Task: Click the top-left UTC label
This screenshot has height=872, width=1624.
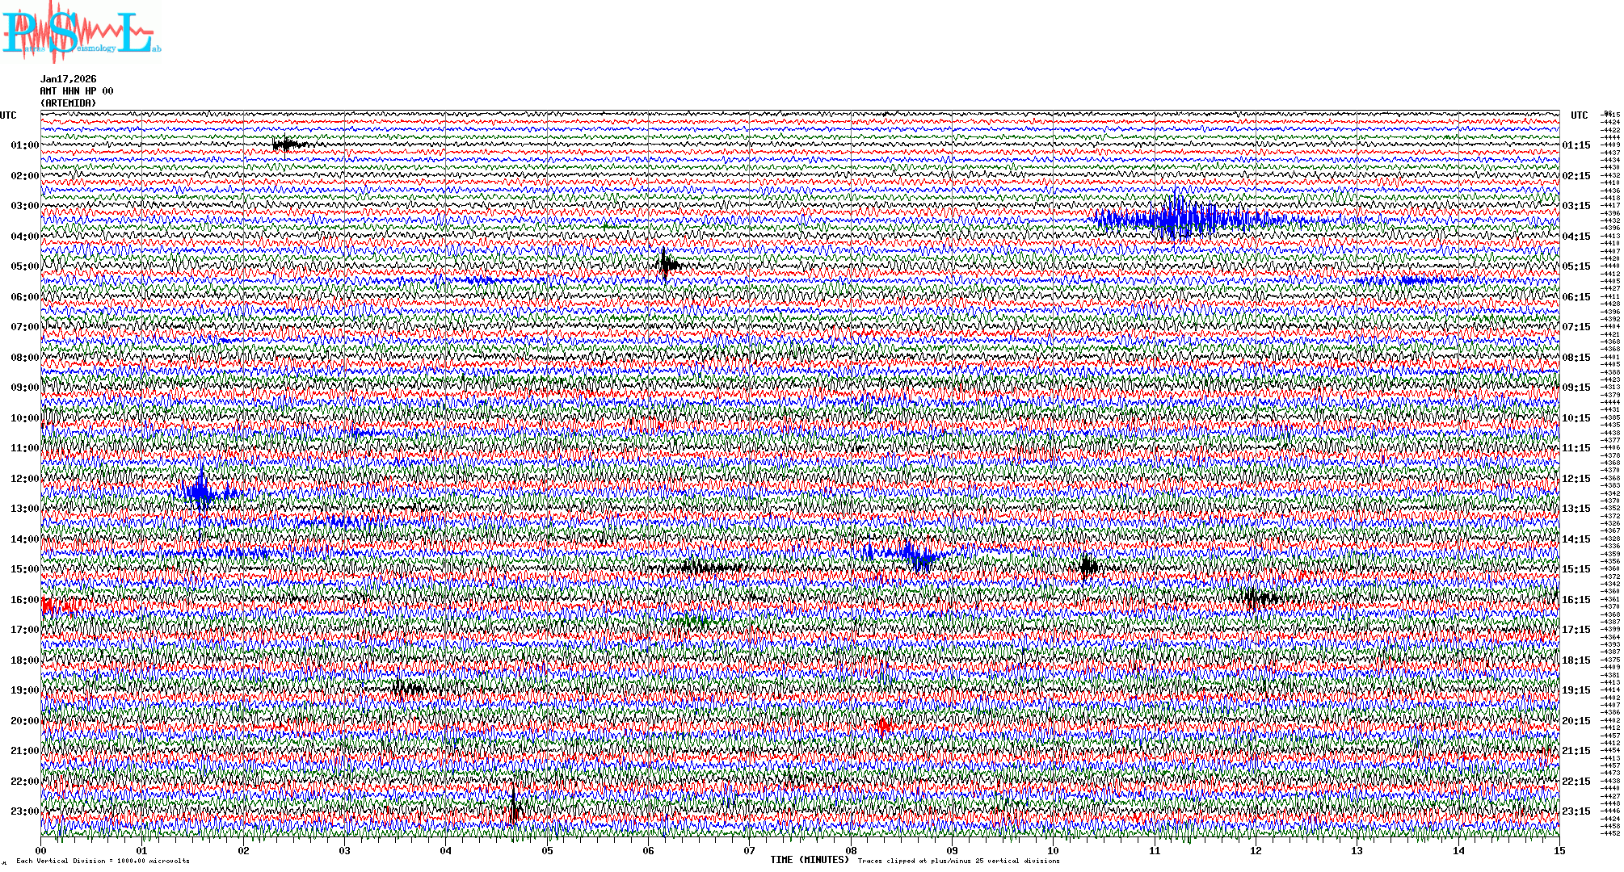Action: 8,115
